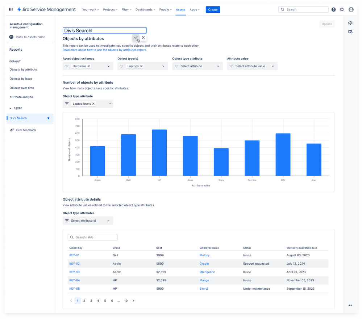Open the app switcher grid icon
This screenshot has width=362, height=319.
(x=11, y=9)
